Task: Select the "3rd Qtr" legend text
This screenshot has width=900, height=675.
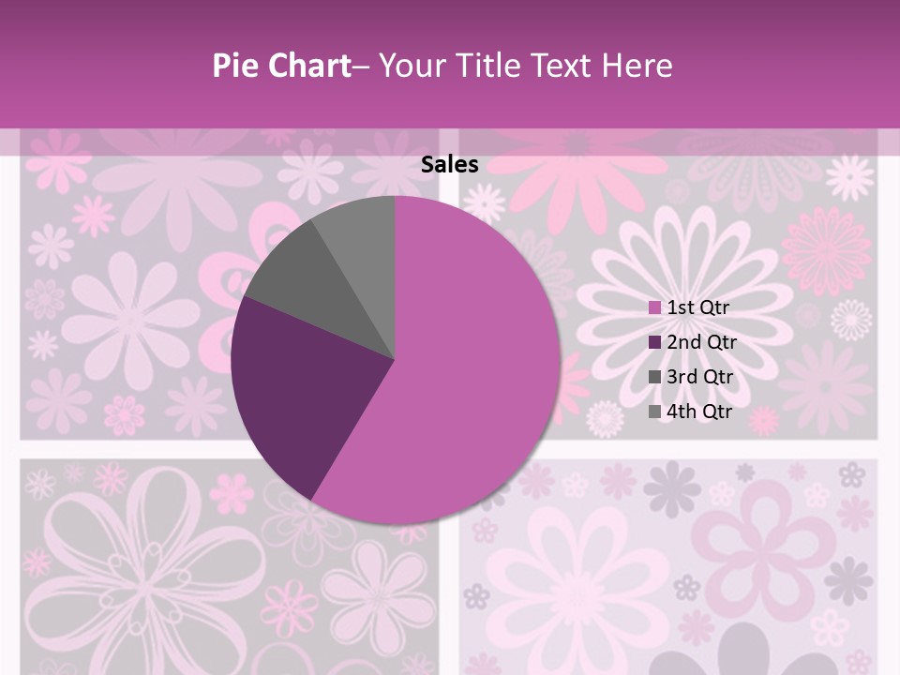Action: 699,377
